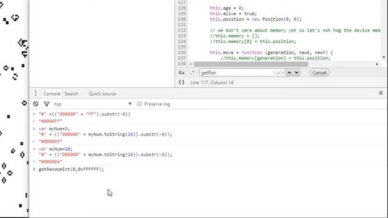Go to previous search match arrow
This screenshot has height=218, width=388.
(x=289, y=73)
